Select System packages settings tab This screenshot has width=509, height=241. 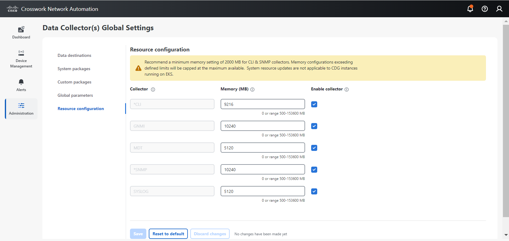click(74, 69)
